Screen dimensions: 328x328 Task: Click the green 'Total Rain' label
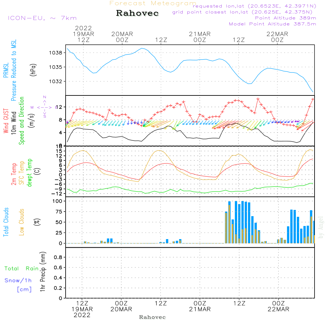pyautogui.click(x=22, y=268)
